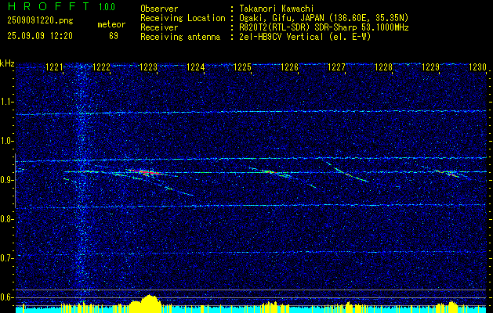The image size is (493, 313).
Task: Click frequency label 0.8
Action: pos(7,219)
